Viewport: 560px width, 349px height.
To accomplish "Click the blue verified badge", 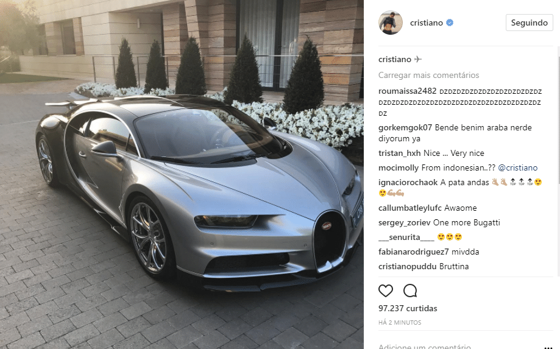I will (450, 23).
